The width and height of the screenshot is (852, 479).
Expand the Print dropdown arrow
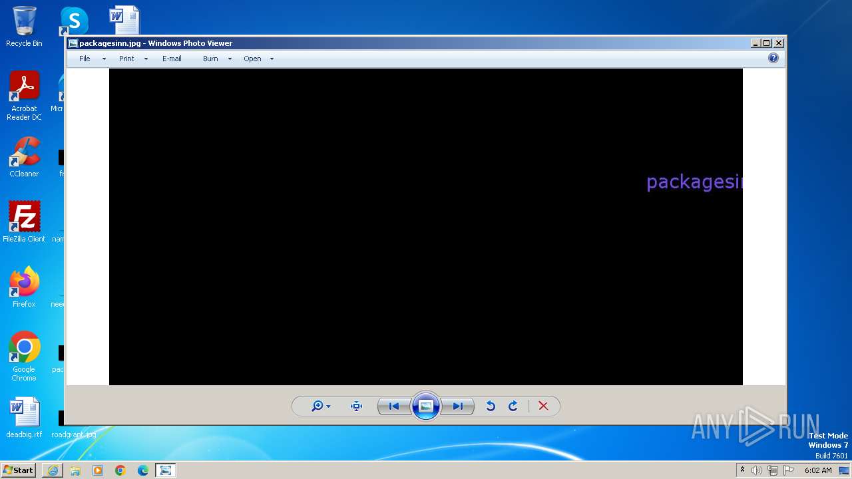[x=146, y=59]
